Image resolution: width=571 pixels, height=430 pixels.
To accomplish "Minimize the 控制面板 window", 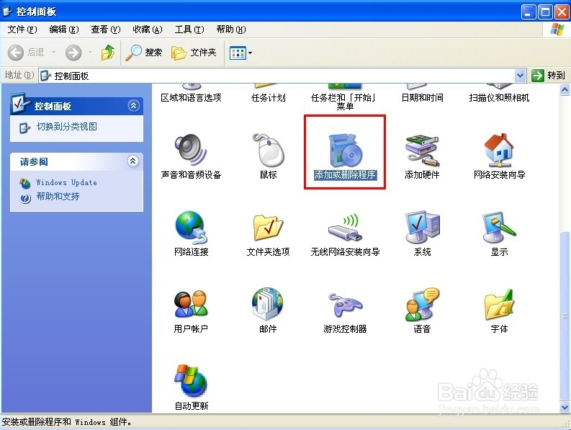I will click(529, 12).
